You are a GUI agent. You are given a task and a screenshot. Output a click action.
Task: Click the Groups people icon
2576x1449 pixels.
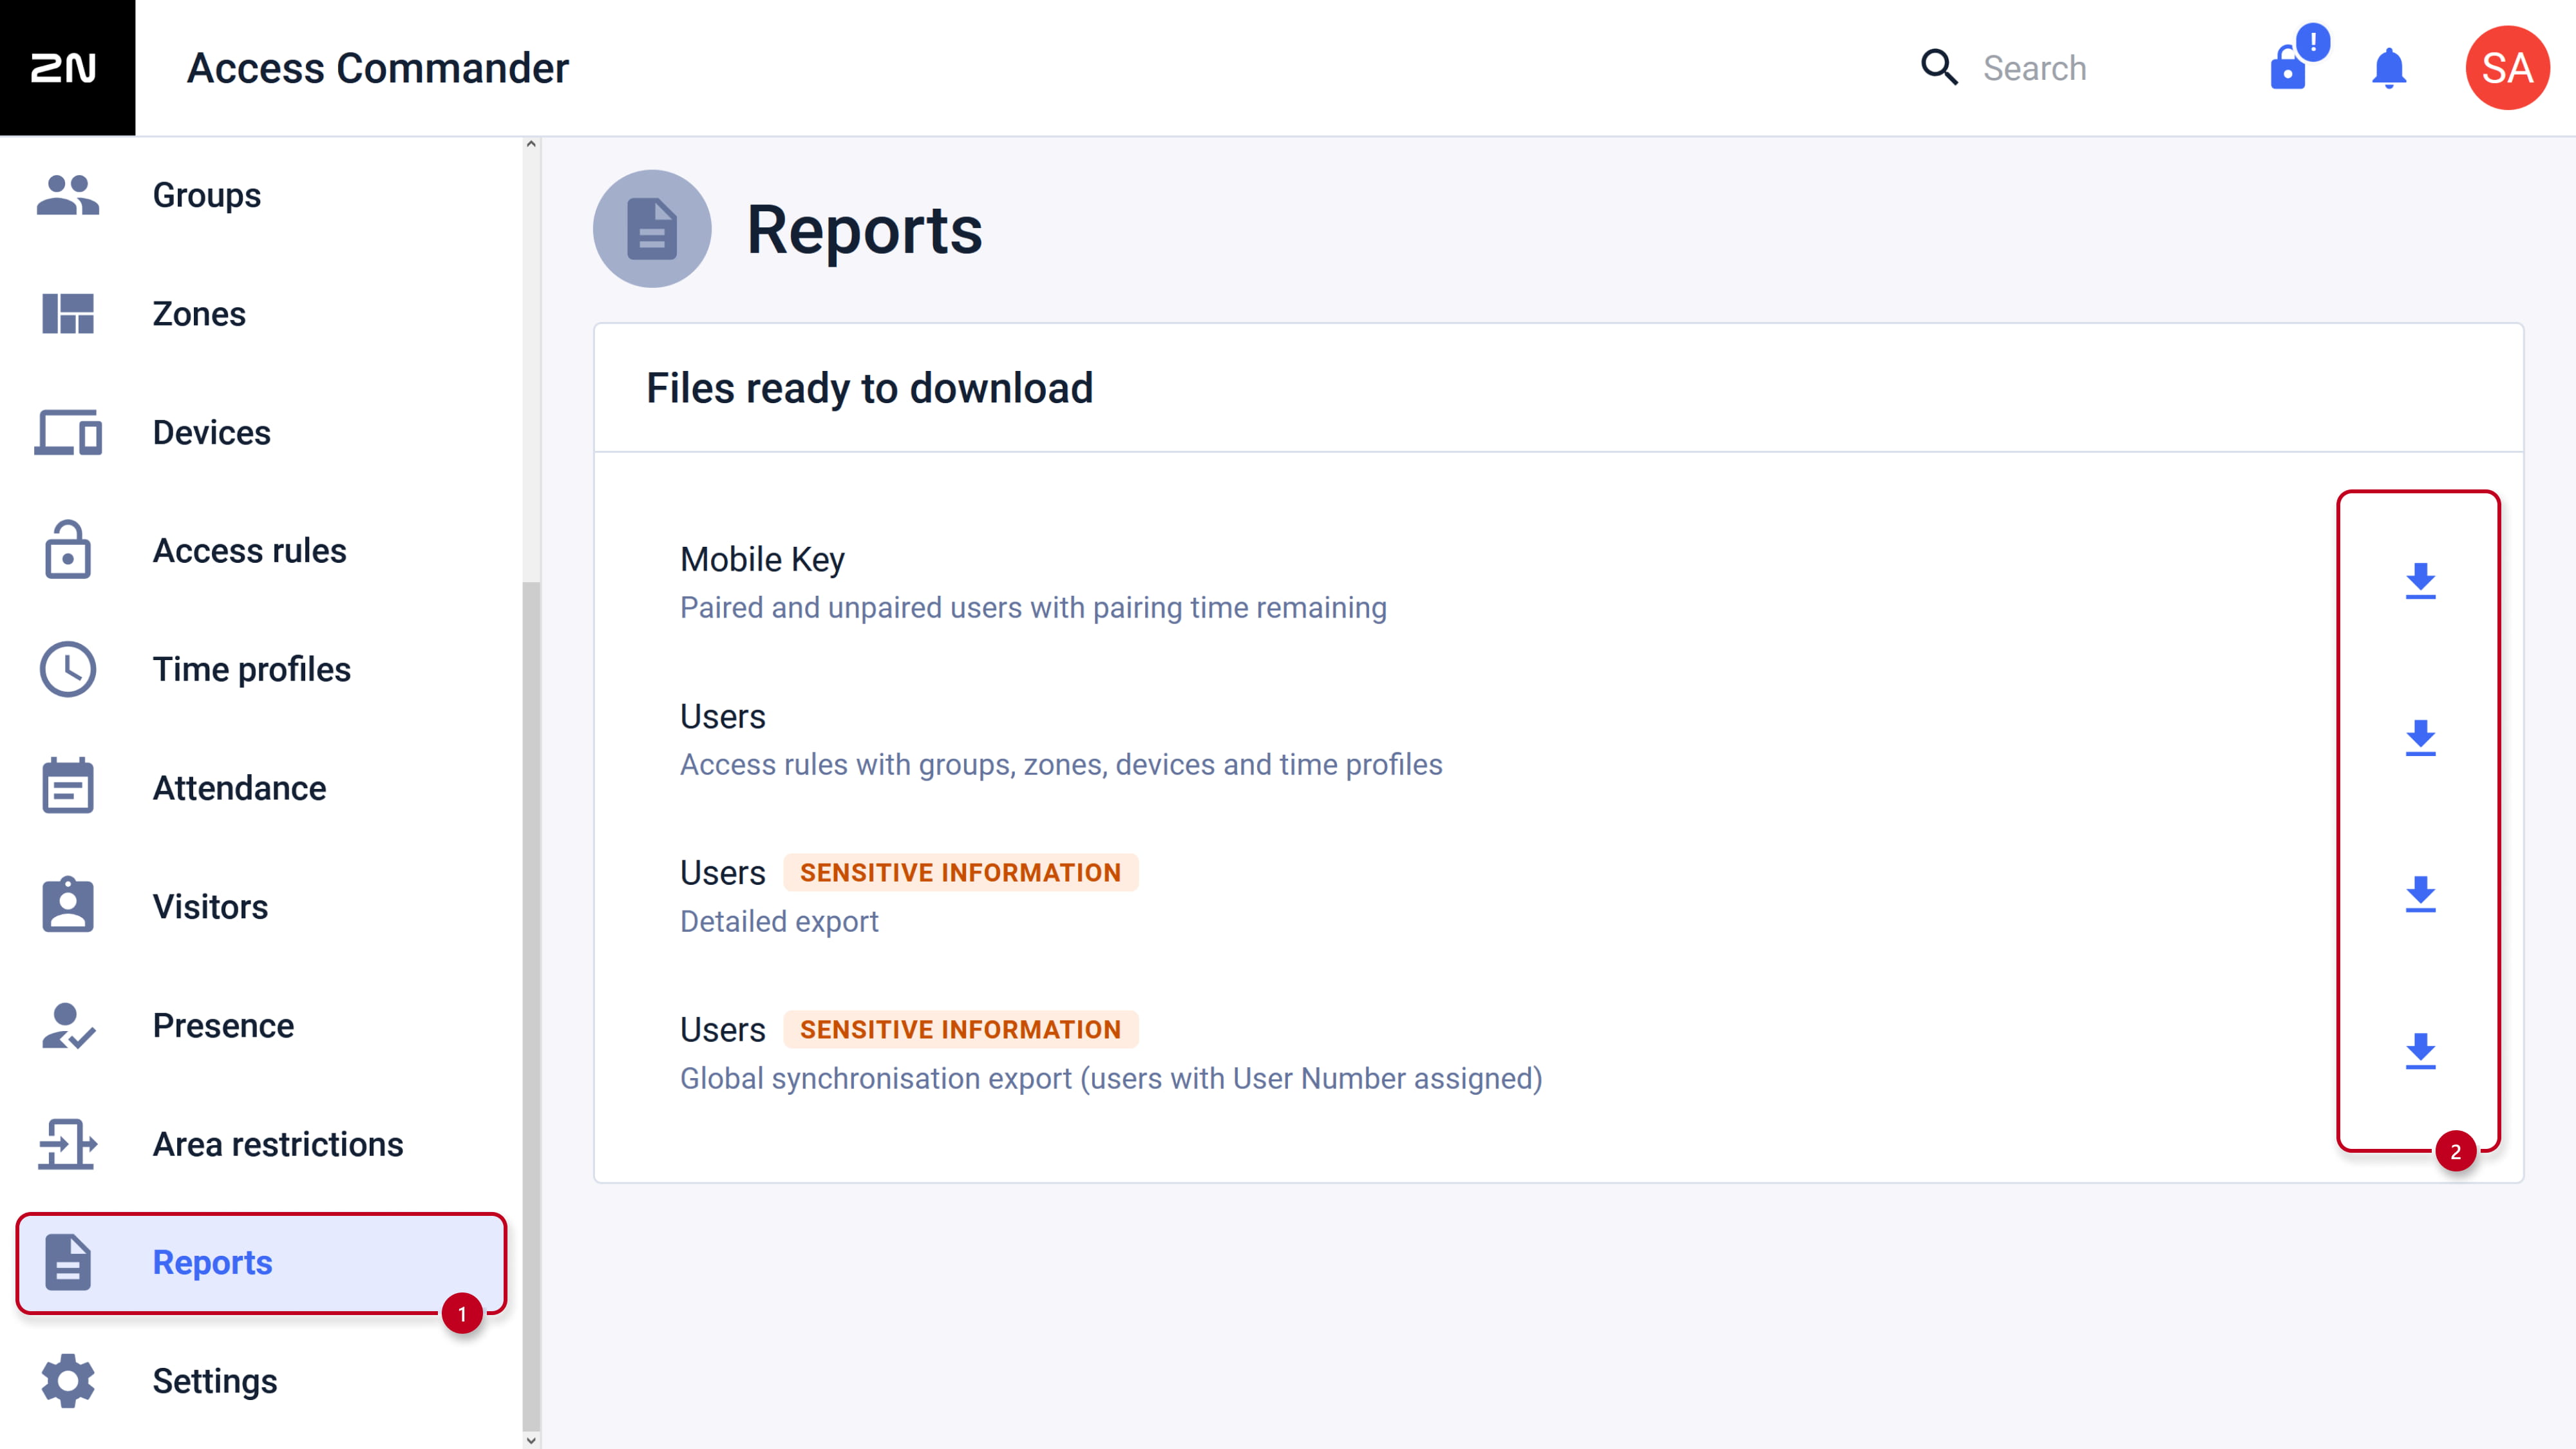(68, 195)
